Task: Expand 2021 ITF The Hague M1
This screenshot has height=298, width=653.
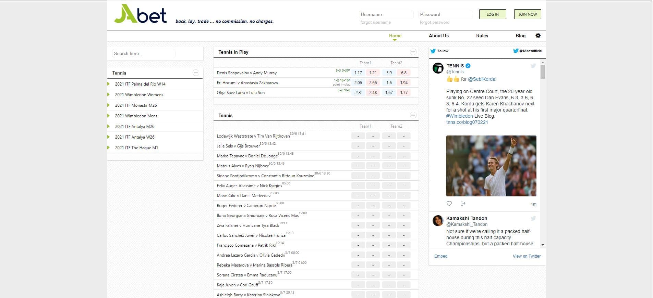Action: coord(109,148)
